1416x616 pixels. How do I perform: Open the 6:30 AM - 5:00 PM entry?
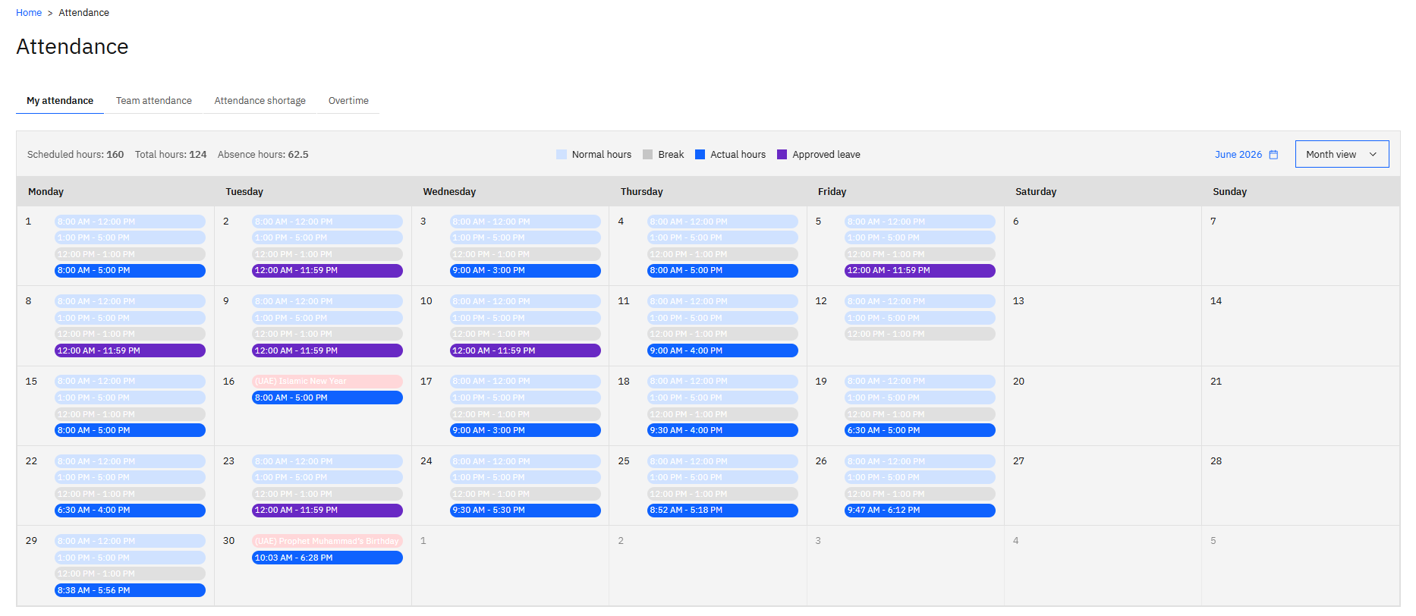(x=920, y=430)
